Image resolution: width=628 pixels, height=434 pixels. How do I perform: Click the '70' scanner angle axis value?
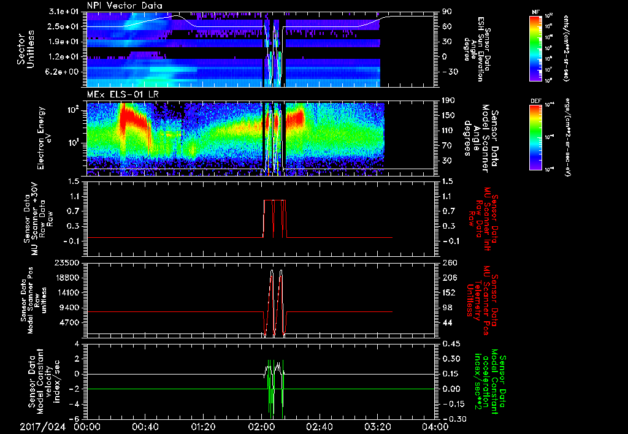[x=447, y=146]
